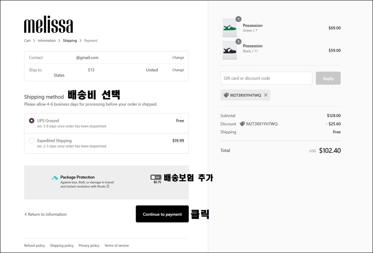Click the $59.00 price of black Possession
This screenshot has width=373, height=253.
click(335, 50)
